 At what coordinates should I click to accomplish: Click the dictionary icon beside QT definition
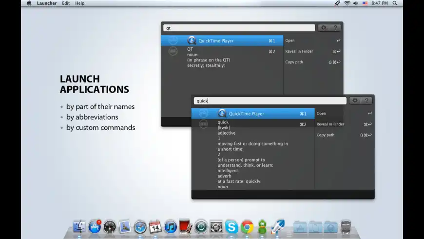tap(173, 51)
